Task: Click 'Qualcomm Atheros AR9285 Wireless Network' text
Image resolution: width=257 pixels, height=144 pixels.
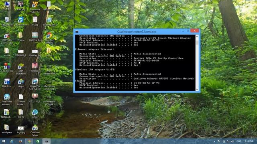Action: 163,78
